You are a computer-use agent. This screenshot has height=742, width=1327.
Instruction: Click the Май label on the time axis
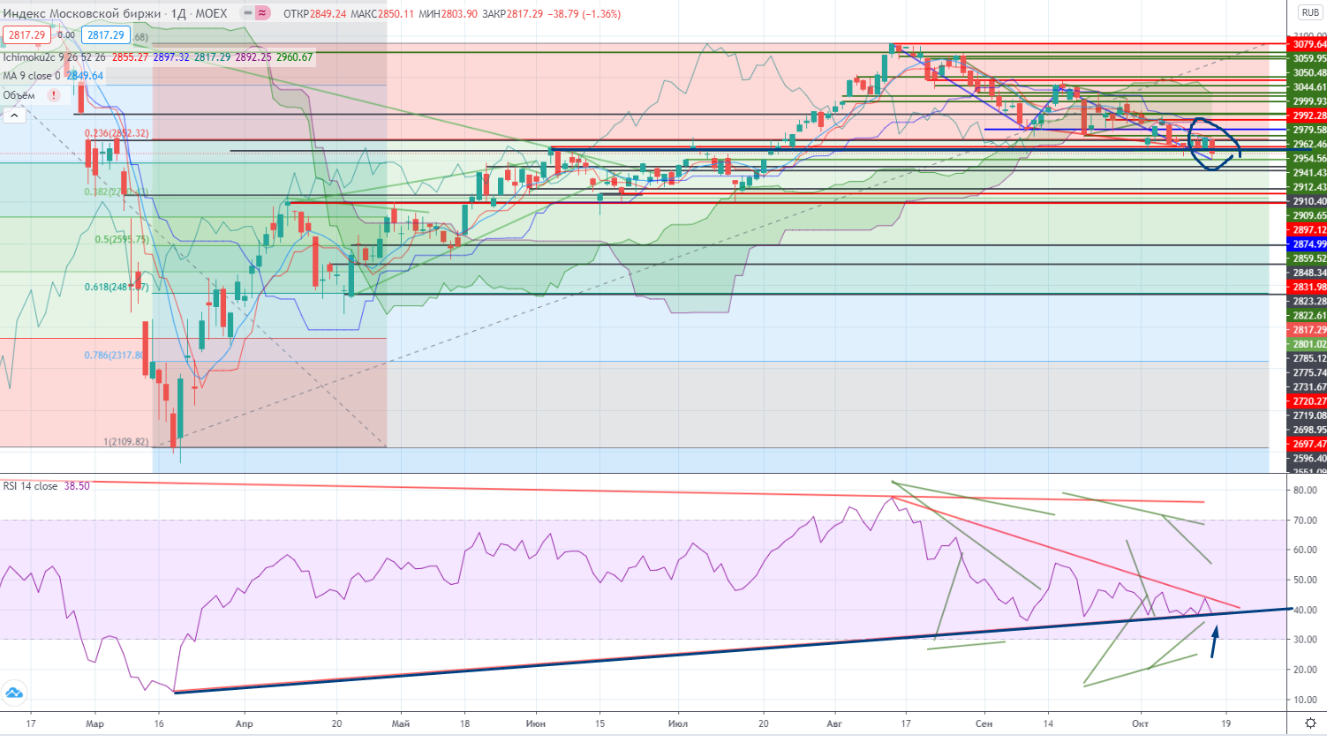pyautogui.click(x=401, y=724)
